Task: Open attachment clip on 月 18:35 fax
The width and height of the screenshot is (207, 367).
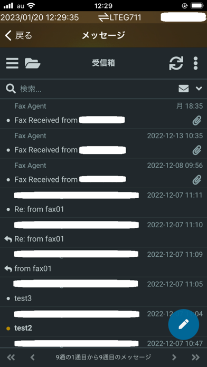Action: [196, 121]
